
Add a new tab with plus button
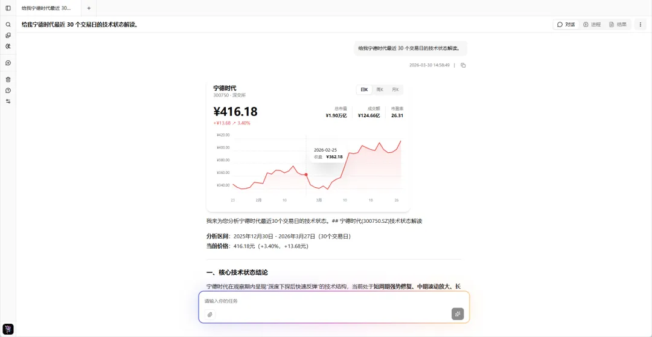89,8
